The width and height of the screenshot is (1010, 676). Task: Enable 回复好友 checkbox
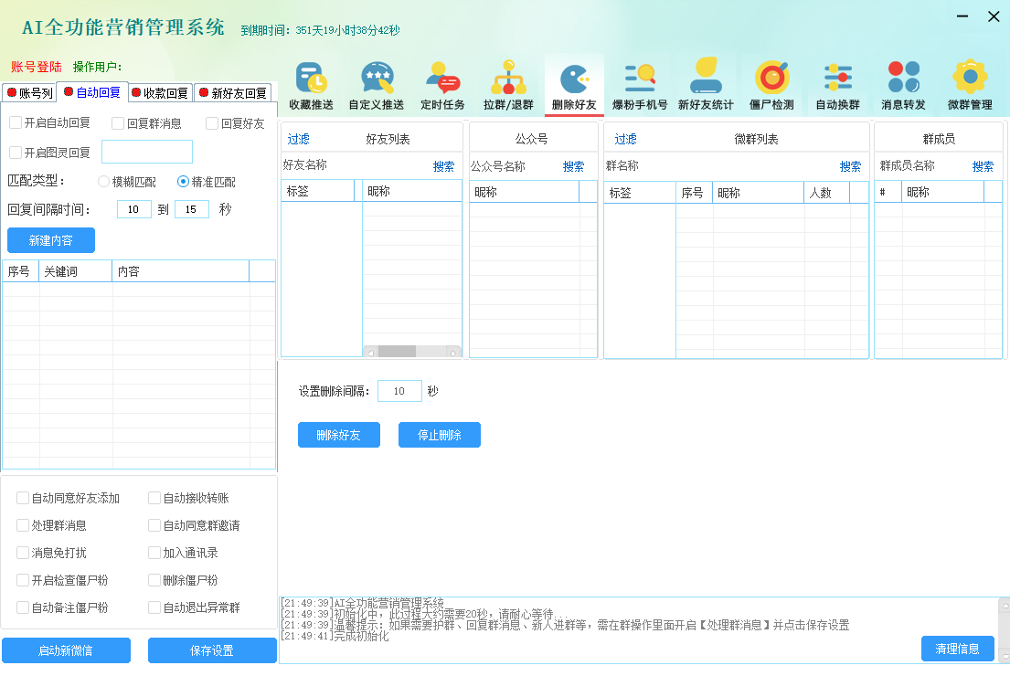[x=212, y=123]
